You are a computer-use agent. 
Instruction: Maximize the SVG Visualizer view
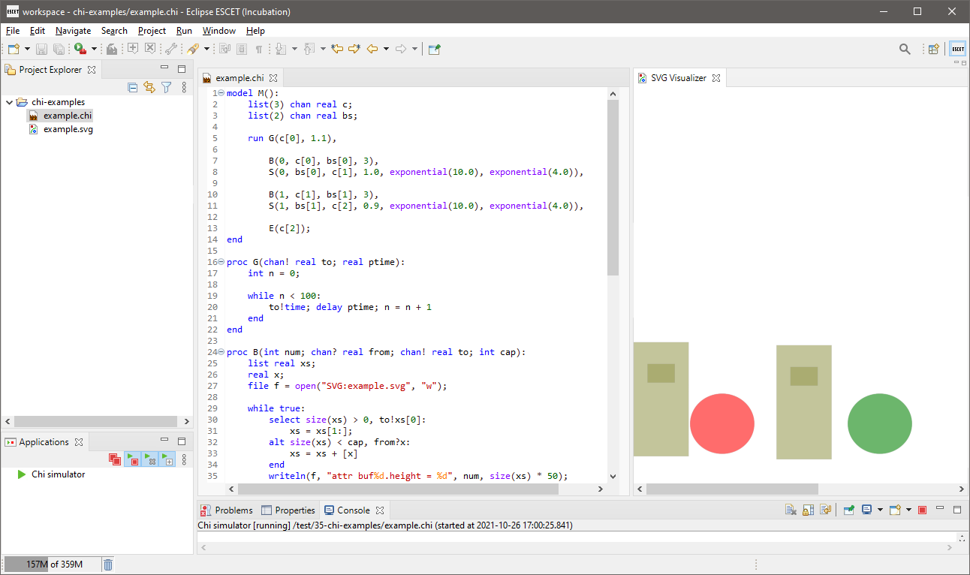click(x=964, y=62)
